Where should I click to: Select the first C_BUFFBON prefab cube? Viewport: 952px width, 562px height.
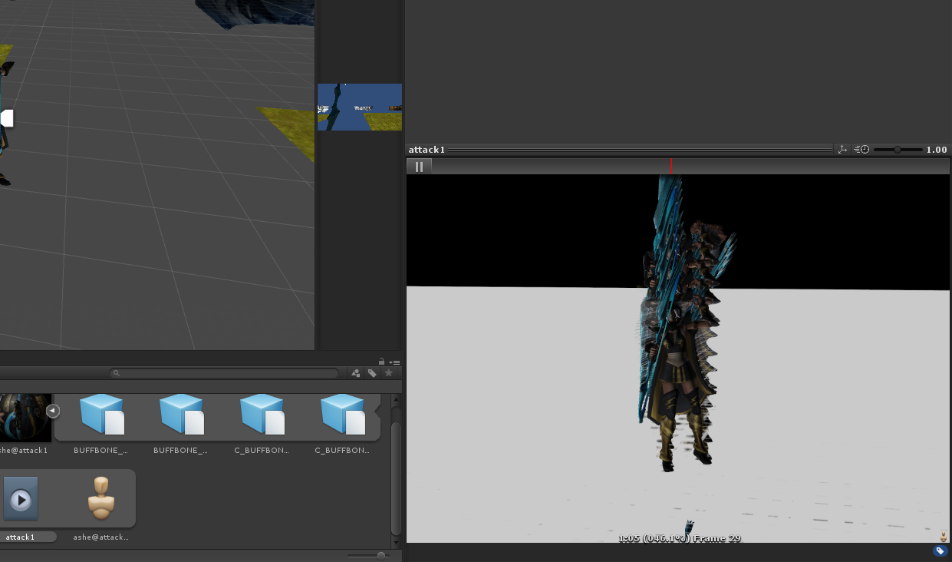(262, 415)
